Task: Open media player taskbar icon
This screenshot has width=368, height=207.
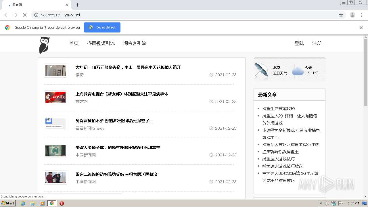Action: click(x=42, y=203)
